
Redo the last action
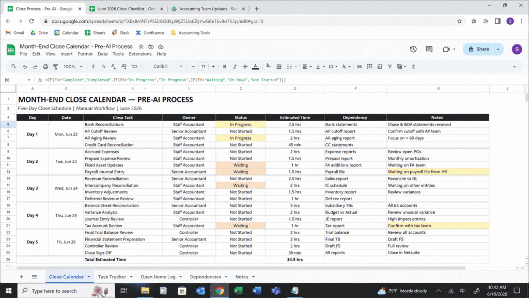[35, 67]
